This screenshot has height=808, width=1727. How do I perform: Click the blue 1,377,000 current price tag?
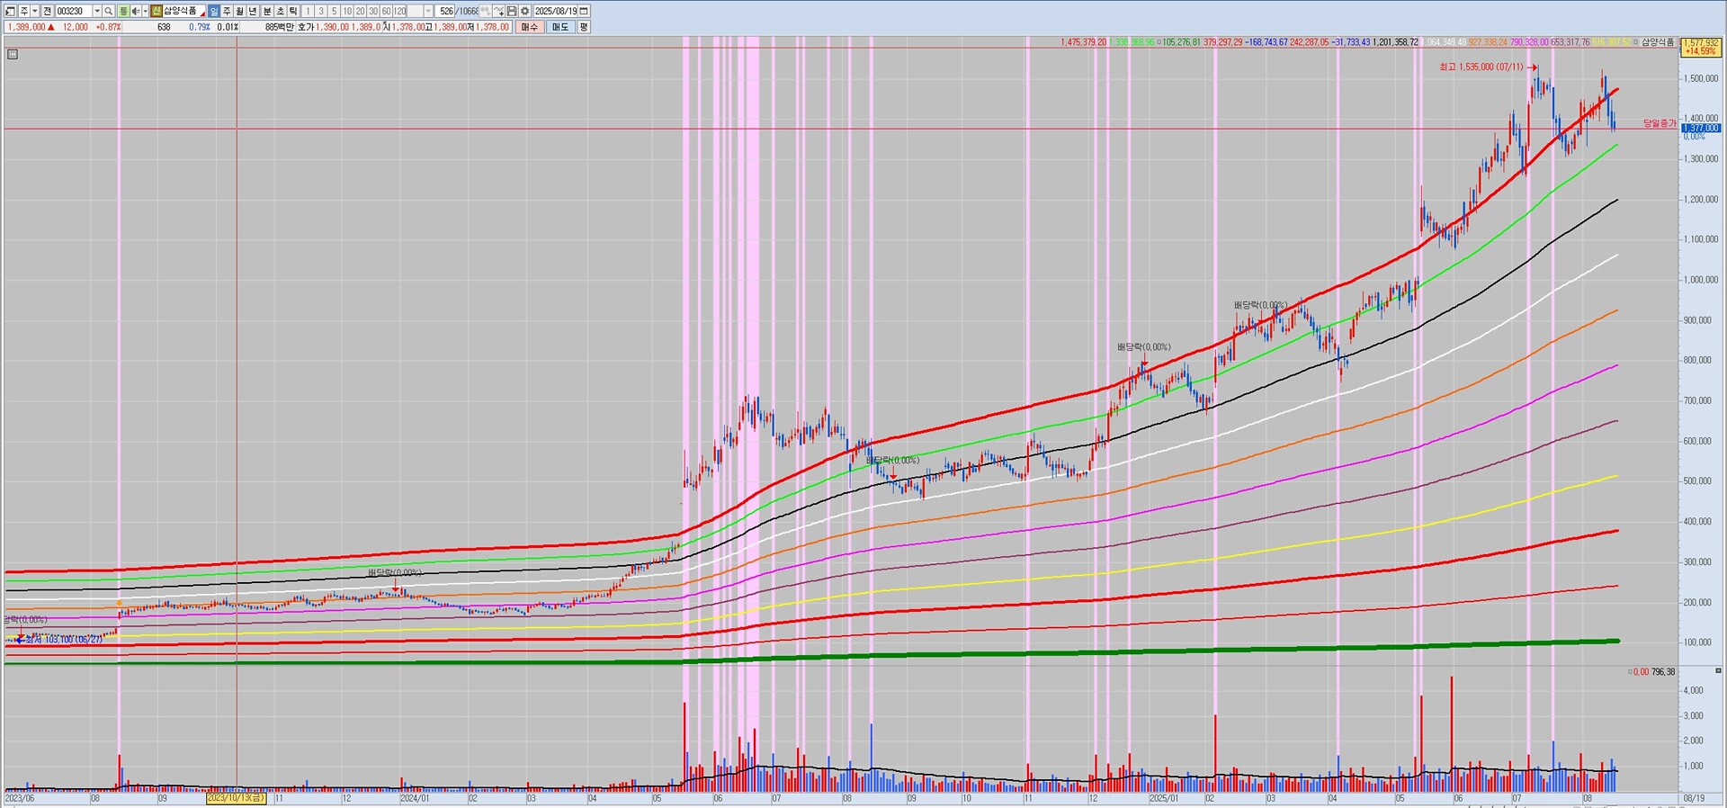1700,129
